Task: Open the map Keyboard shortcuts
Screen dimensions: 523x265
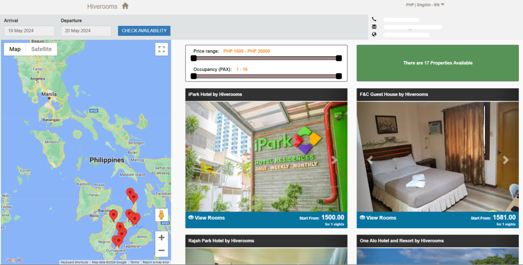Action: click(75, 262)
